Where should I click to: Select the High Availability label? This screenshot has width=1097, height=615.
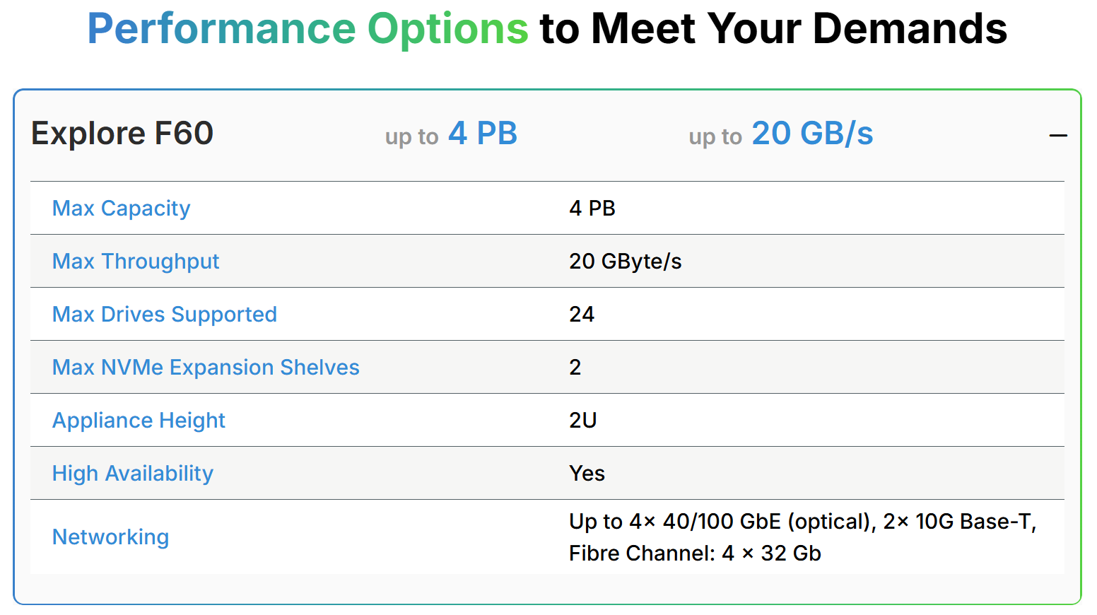pos(133,474)
